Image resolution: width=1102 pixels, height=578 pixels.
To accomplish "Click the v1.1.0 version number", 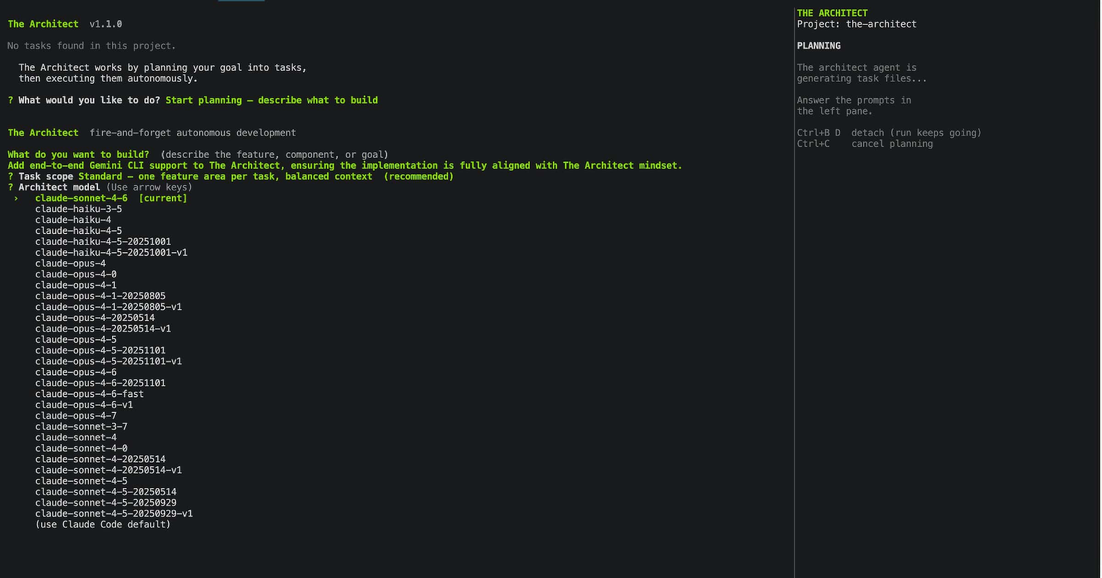I will click(106, 24).
